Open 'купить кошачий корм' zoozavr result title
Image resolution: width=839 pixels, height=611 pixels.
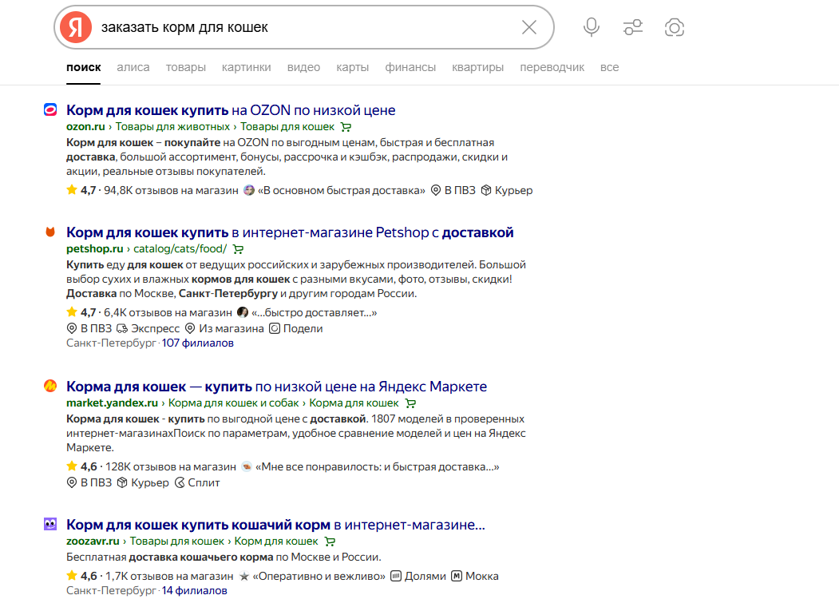[275, 525]
